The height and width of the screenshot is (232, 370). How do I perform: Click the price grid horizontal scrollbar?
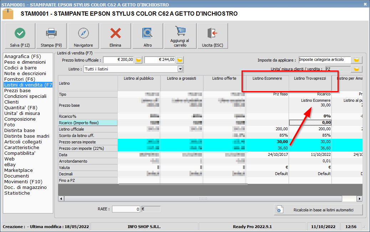tap(203, 199)
